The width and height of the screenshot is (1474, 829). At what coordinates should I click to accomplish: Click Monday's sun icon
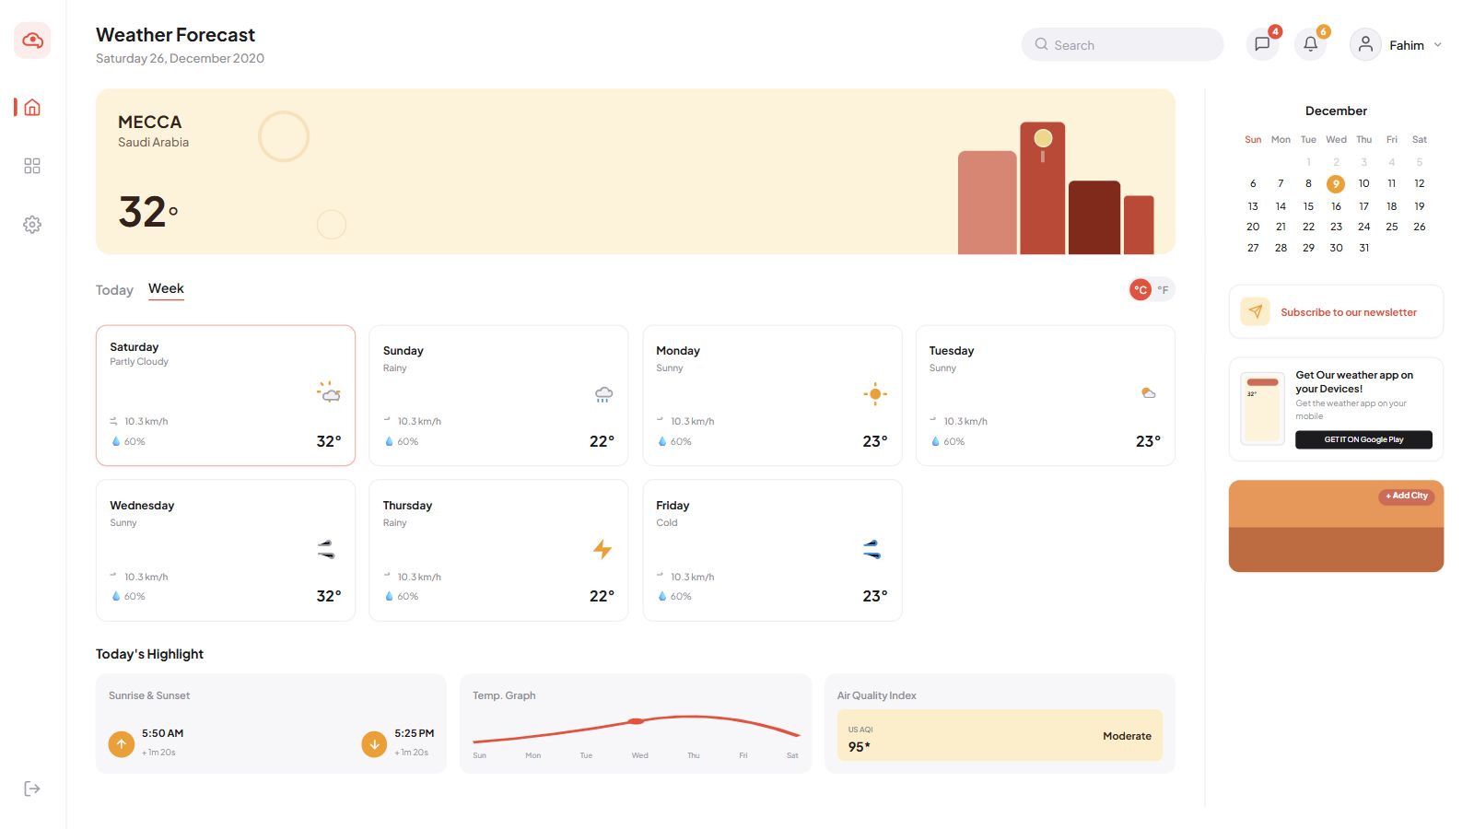875,394
